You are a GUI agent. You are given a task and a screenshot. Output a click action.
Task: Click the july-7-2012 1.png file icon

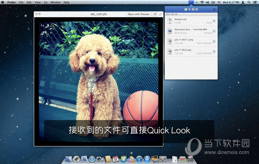pyautogui.click(x=170, y=42)
